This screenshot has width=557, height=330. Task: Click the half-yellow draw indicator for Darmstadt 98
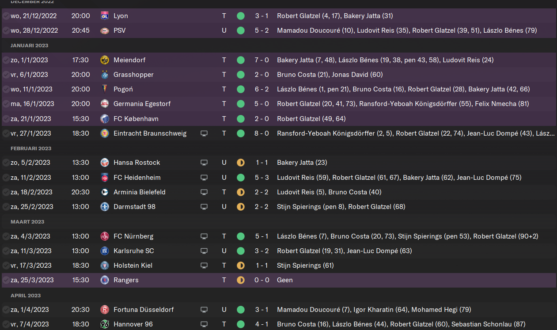(240, 207)
